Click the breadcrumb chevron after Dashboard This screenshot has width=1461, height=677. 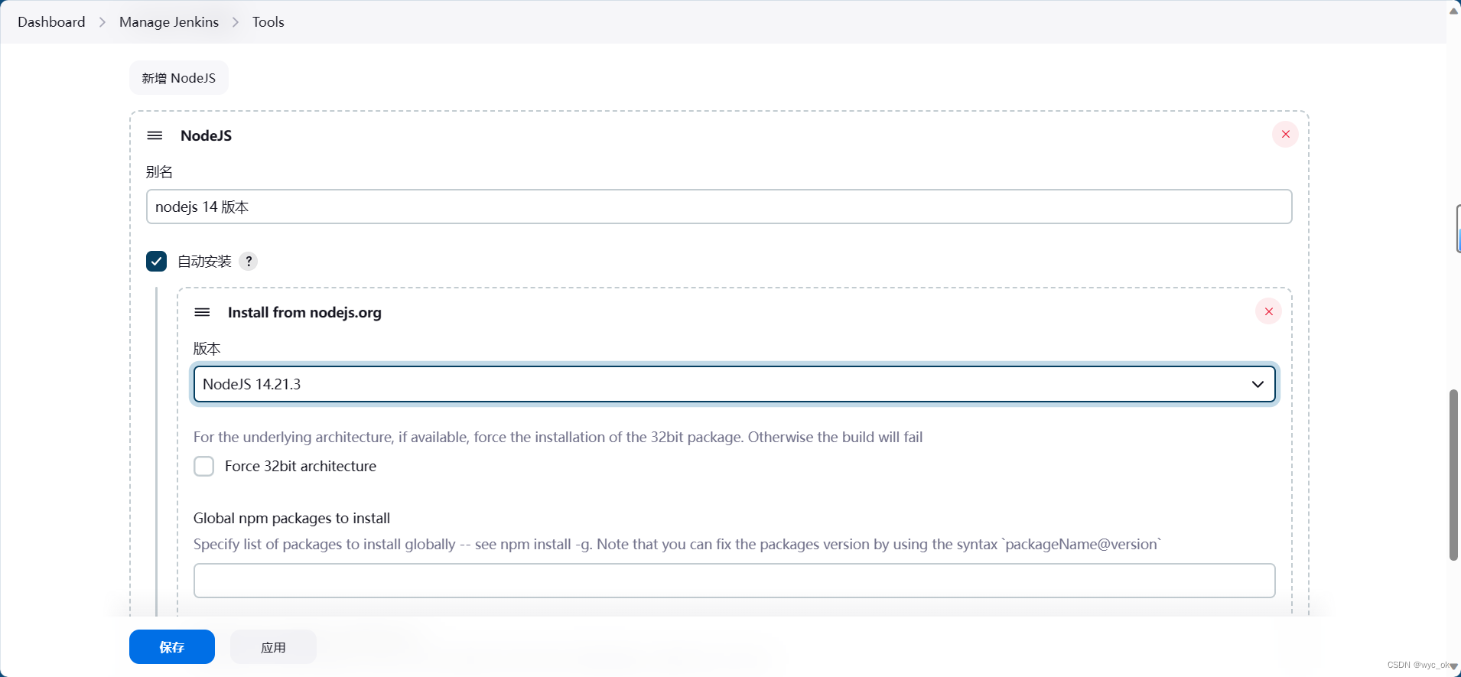point(102,22)
